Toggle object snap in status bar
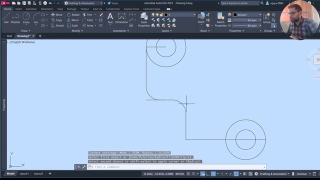The width and height of the screenshot is (320, 180). 236,174
